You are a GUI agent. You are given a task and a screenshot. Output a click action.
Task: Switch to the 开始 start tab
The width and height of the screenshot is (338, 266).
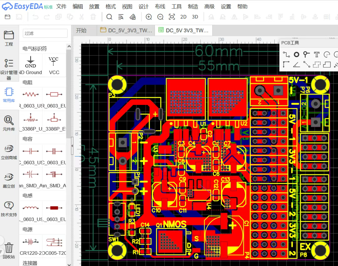(x=81, y=30)
